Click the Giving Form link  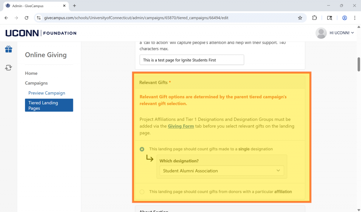(181, 126)
